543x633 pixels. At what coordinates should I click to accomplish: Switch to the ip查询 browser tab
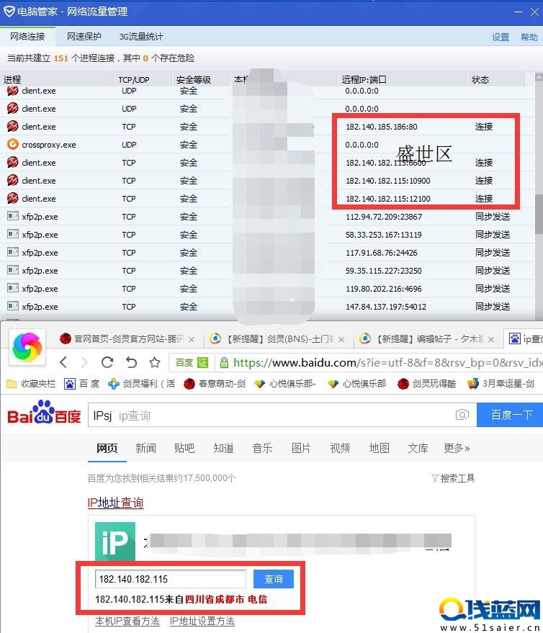tap(524, 339)
